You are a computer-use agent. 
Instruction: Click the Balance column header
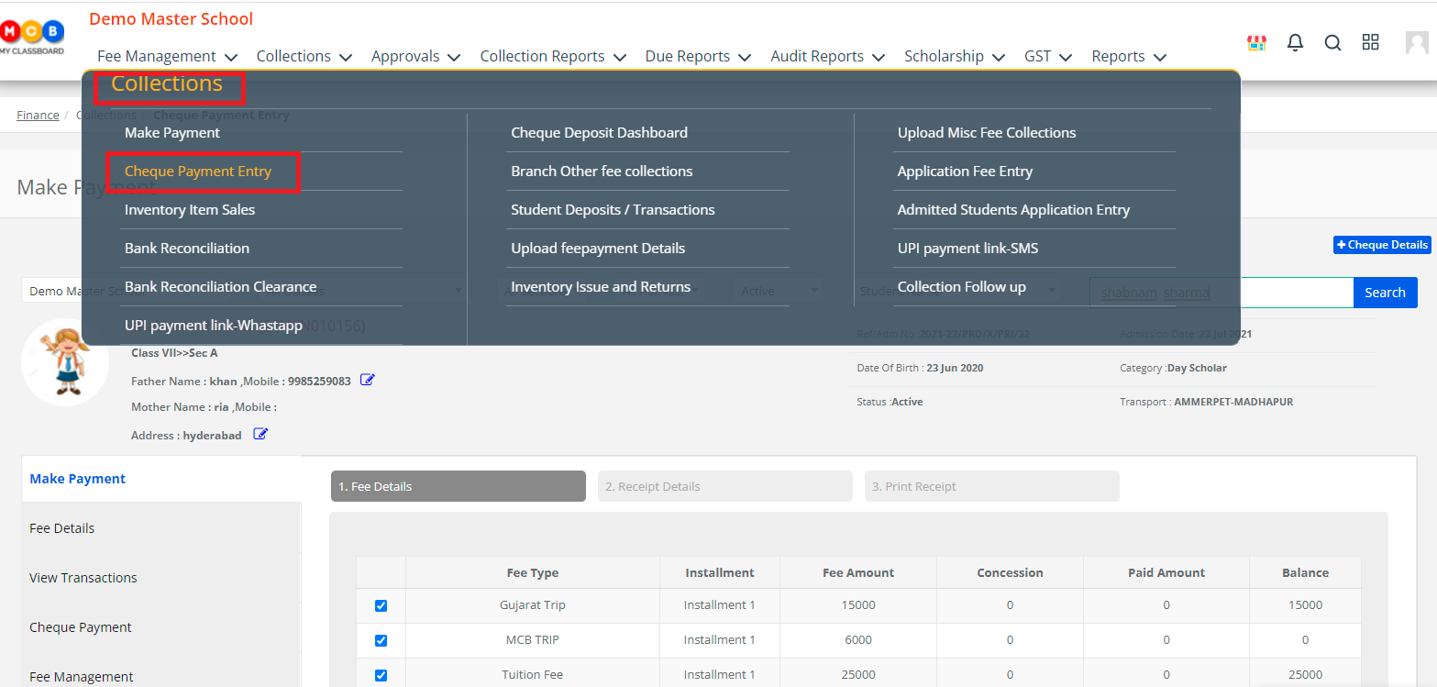coord(1305,572)
